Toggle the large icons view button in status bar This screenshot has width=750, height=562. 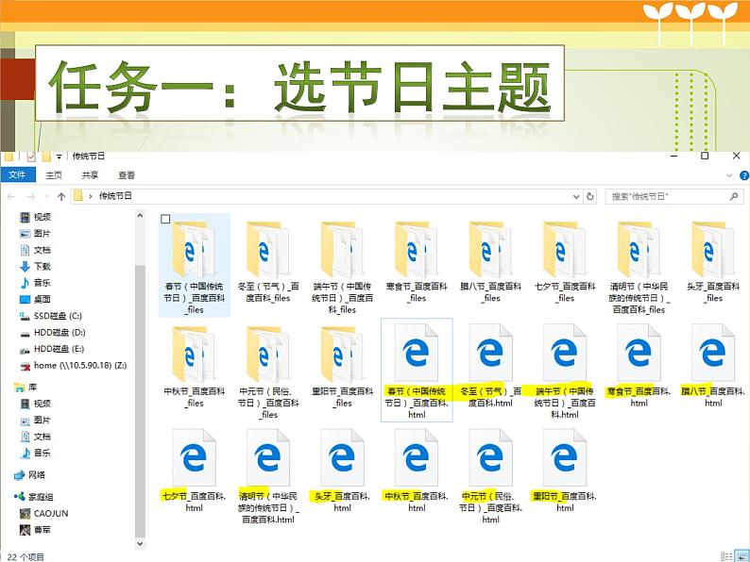point(741,556)
